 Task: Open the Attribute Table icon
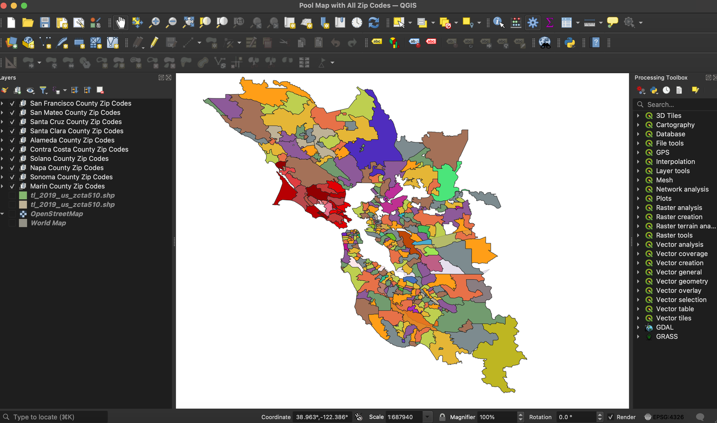566,22
